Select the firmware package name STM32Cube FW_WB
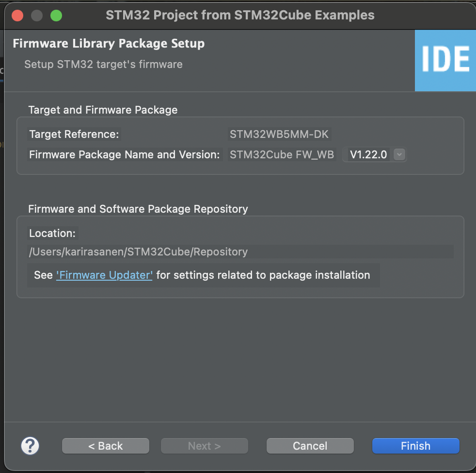This screenshot has height=473, width=476. [282, 154]
